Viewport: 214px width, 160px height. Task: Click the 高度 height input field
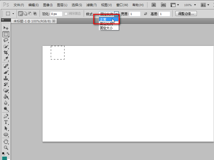click(165, 14)
